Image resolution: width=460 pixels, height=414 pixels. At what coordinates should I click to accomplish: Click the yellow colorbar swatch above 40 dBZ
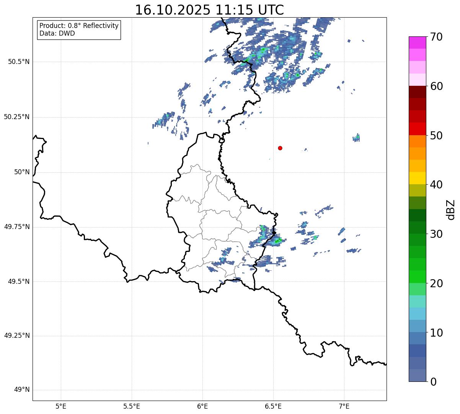[418, 178]
